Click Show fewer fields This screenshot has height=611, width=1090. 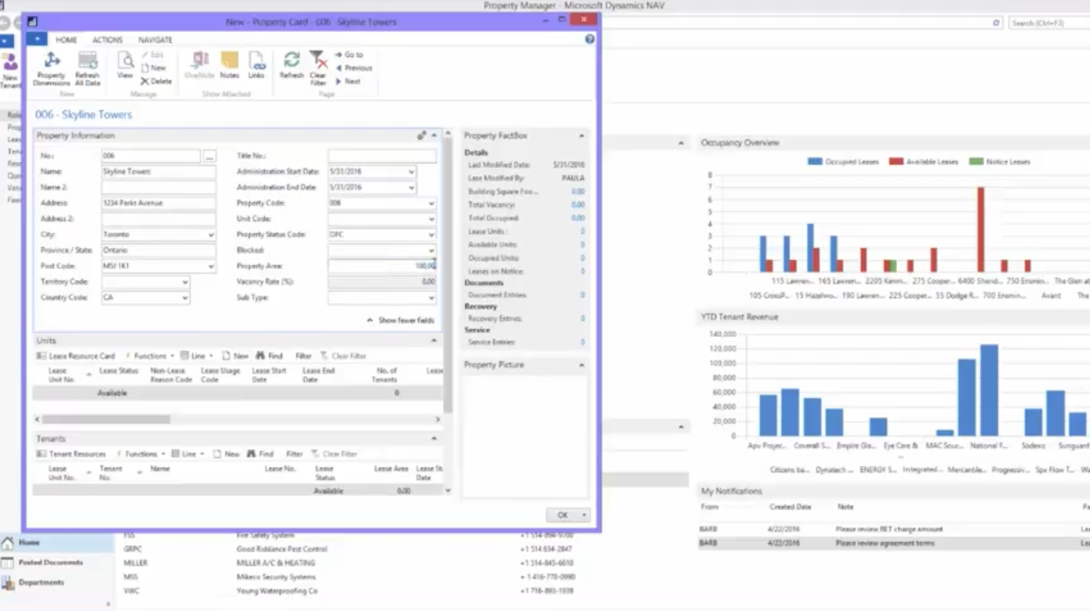(x=401, y=320)
